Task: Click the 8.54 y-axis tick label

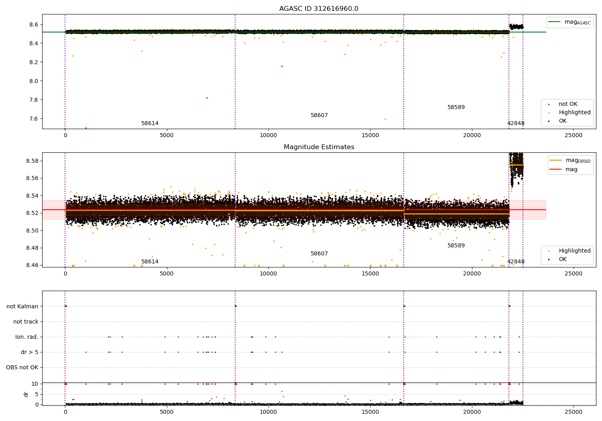Action: (32, 196)
